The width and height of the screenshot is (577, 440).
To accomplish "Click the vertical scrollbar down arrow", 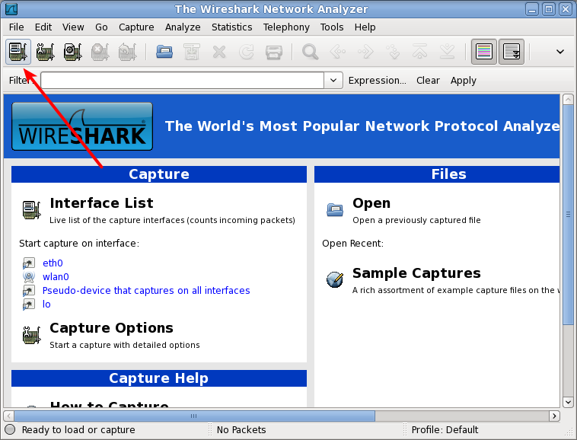I will pyautogui.click(x=568, y=402).
